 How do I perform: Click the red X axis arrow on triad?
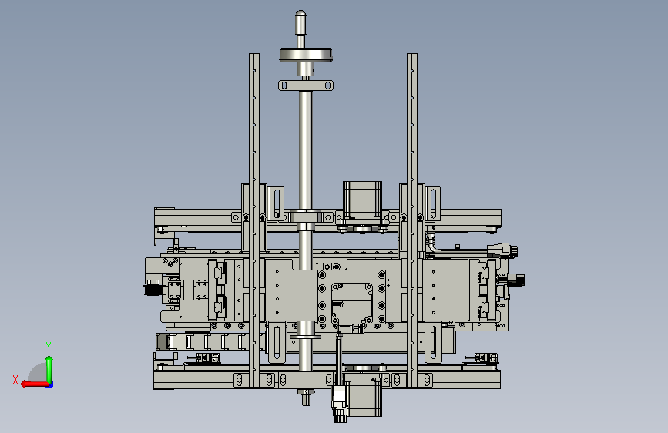[x=33, y=384]
